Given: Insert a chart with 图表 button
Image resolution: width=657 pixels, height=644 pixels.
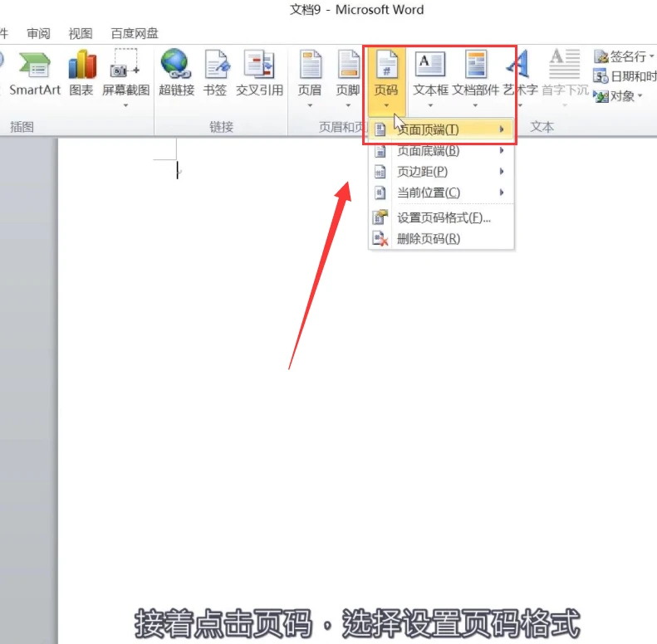Looking at the screenshot, I should point(81,73).
